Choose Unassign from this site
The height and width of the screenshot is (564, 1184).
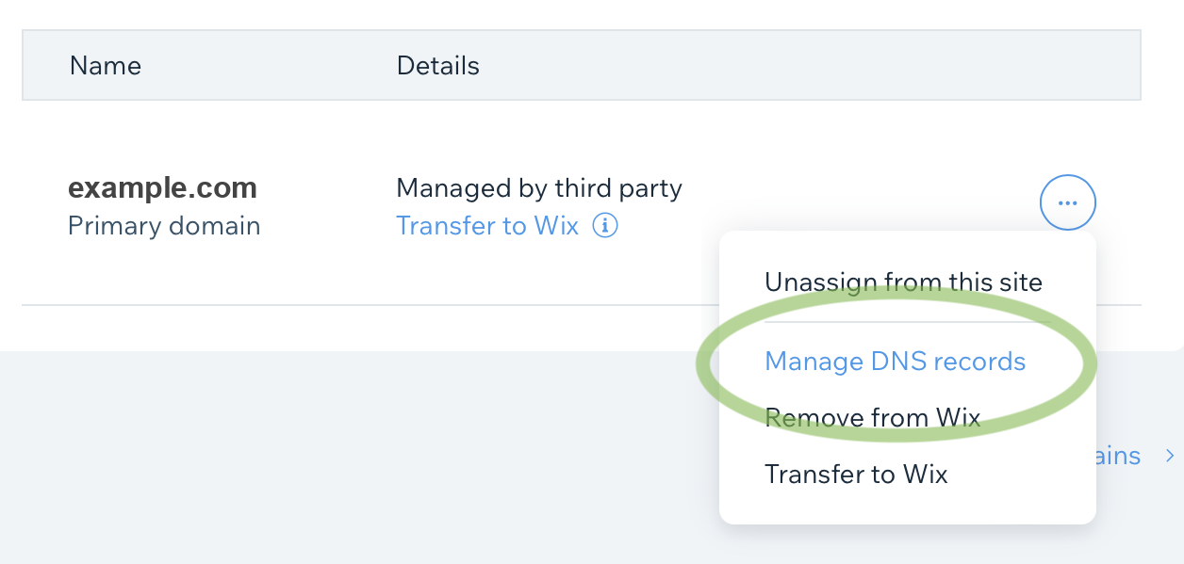click(x=903, y=282)
